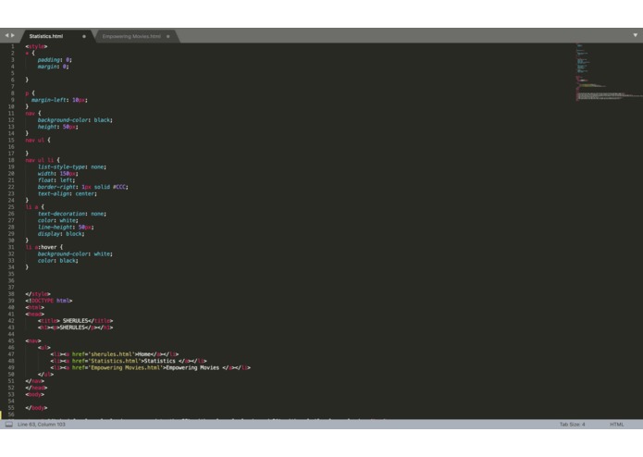Click the color: black declaration

click(x=57, y=261)
